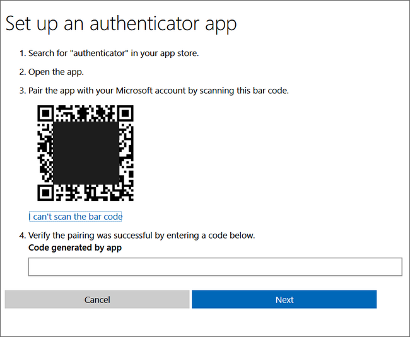Click the Cancel button
Image resolution: width=410 pixels, height=337 pixels.
pyautogui.click(x=97, y=299)
